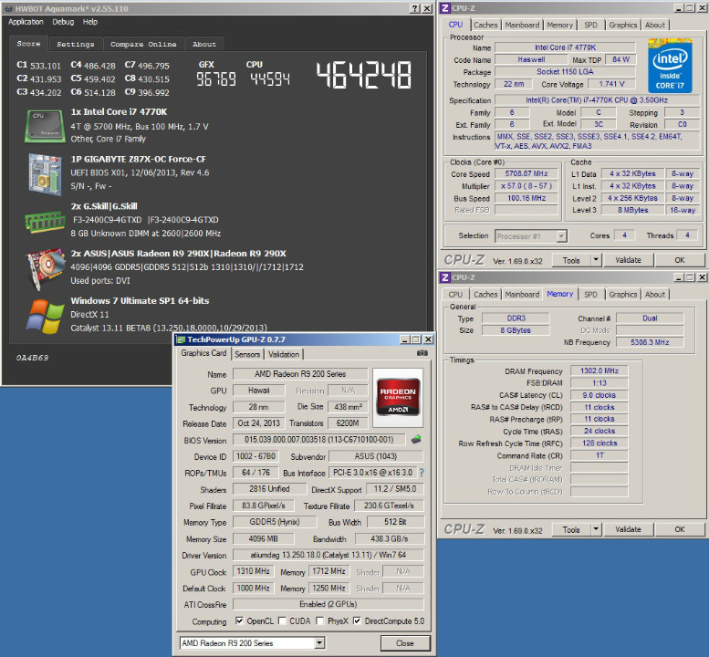Toggle the OpenCL checkbox

(239, 620)
